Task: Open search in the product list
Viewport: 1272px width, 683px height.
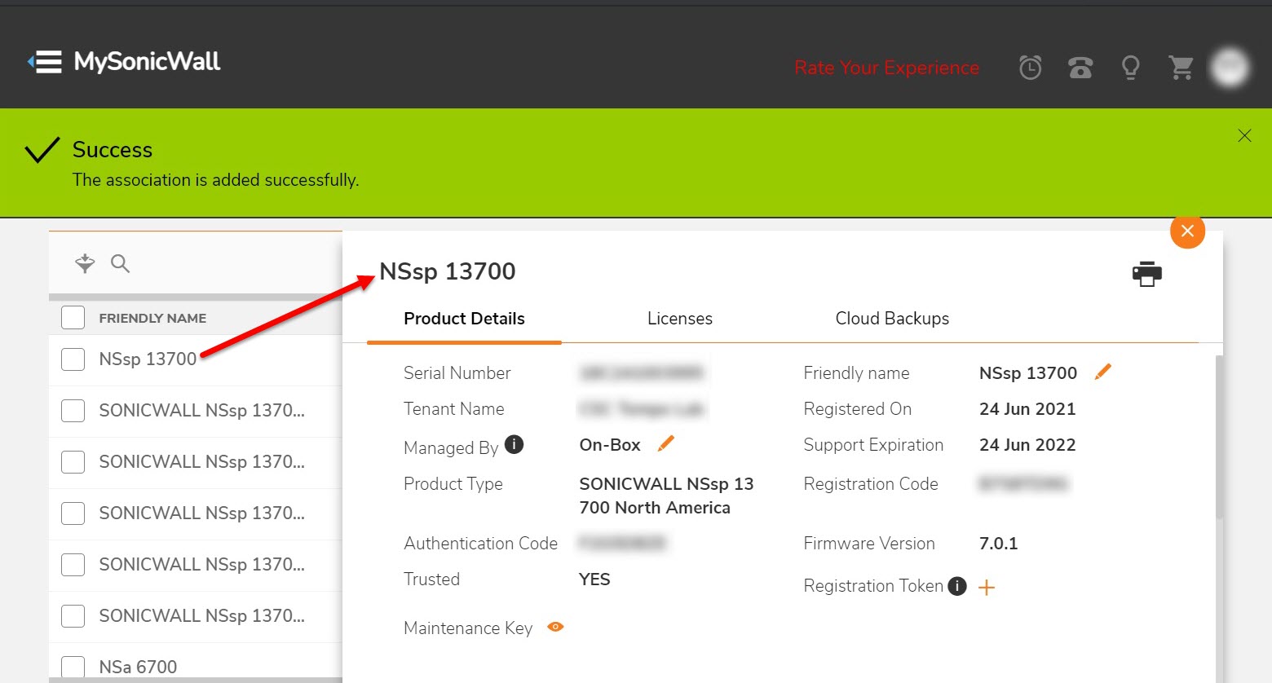Action: pyautogui.click(x=120, y=263)
